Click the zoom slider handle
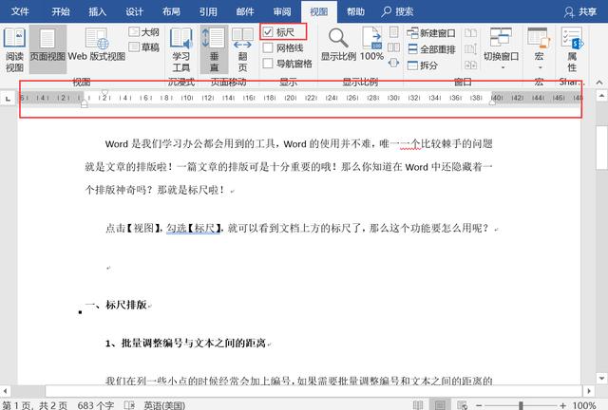608x410 pixels. (x=521, y=405)
